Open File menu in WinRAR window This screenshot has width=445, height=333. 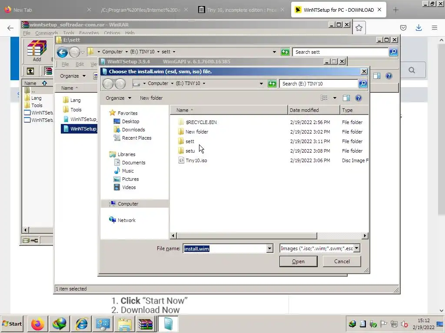coord(27,33)
